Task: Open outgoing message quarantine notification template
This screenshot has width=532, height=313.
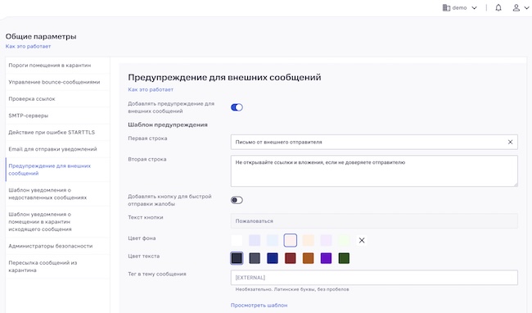Action: pyautogui.click(x=57, y=222)
